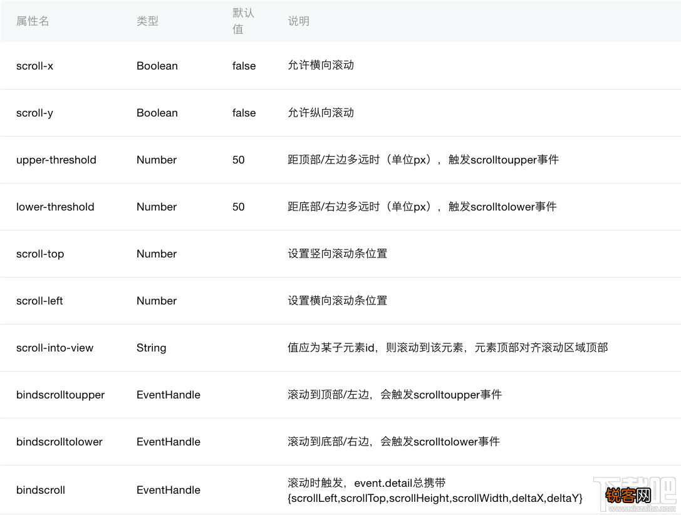The height and width of the screenshot is (515, 681).
Task: Click description mentioning scrolltoupper in upper-threshold row
Action: [424, 160]
